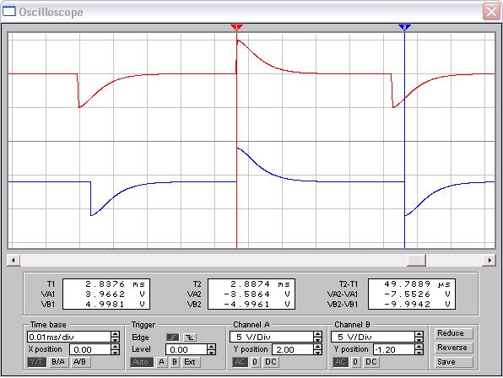
Task: Select the red cursor 1 marker
Action: [237, 27]
